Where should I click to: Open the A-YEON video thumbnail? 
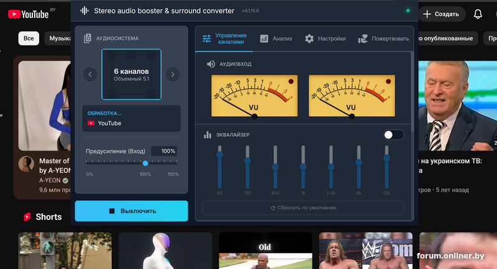tap(44, 105)
